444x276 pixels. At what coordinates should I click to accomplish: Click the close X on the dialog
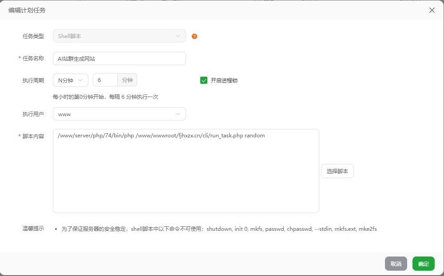432,10
